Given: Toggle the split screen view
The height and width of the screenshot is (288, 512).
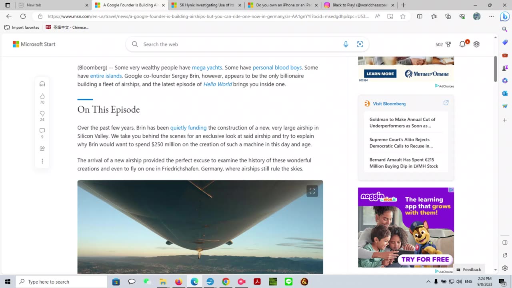Looking at the screenshot, I should (420, 16).
